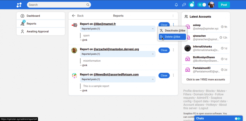Click the Back arrow in Reports

point(74,16)
